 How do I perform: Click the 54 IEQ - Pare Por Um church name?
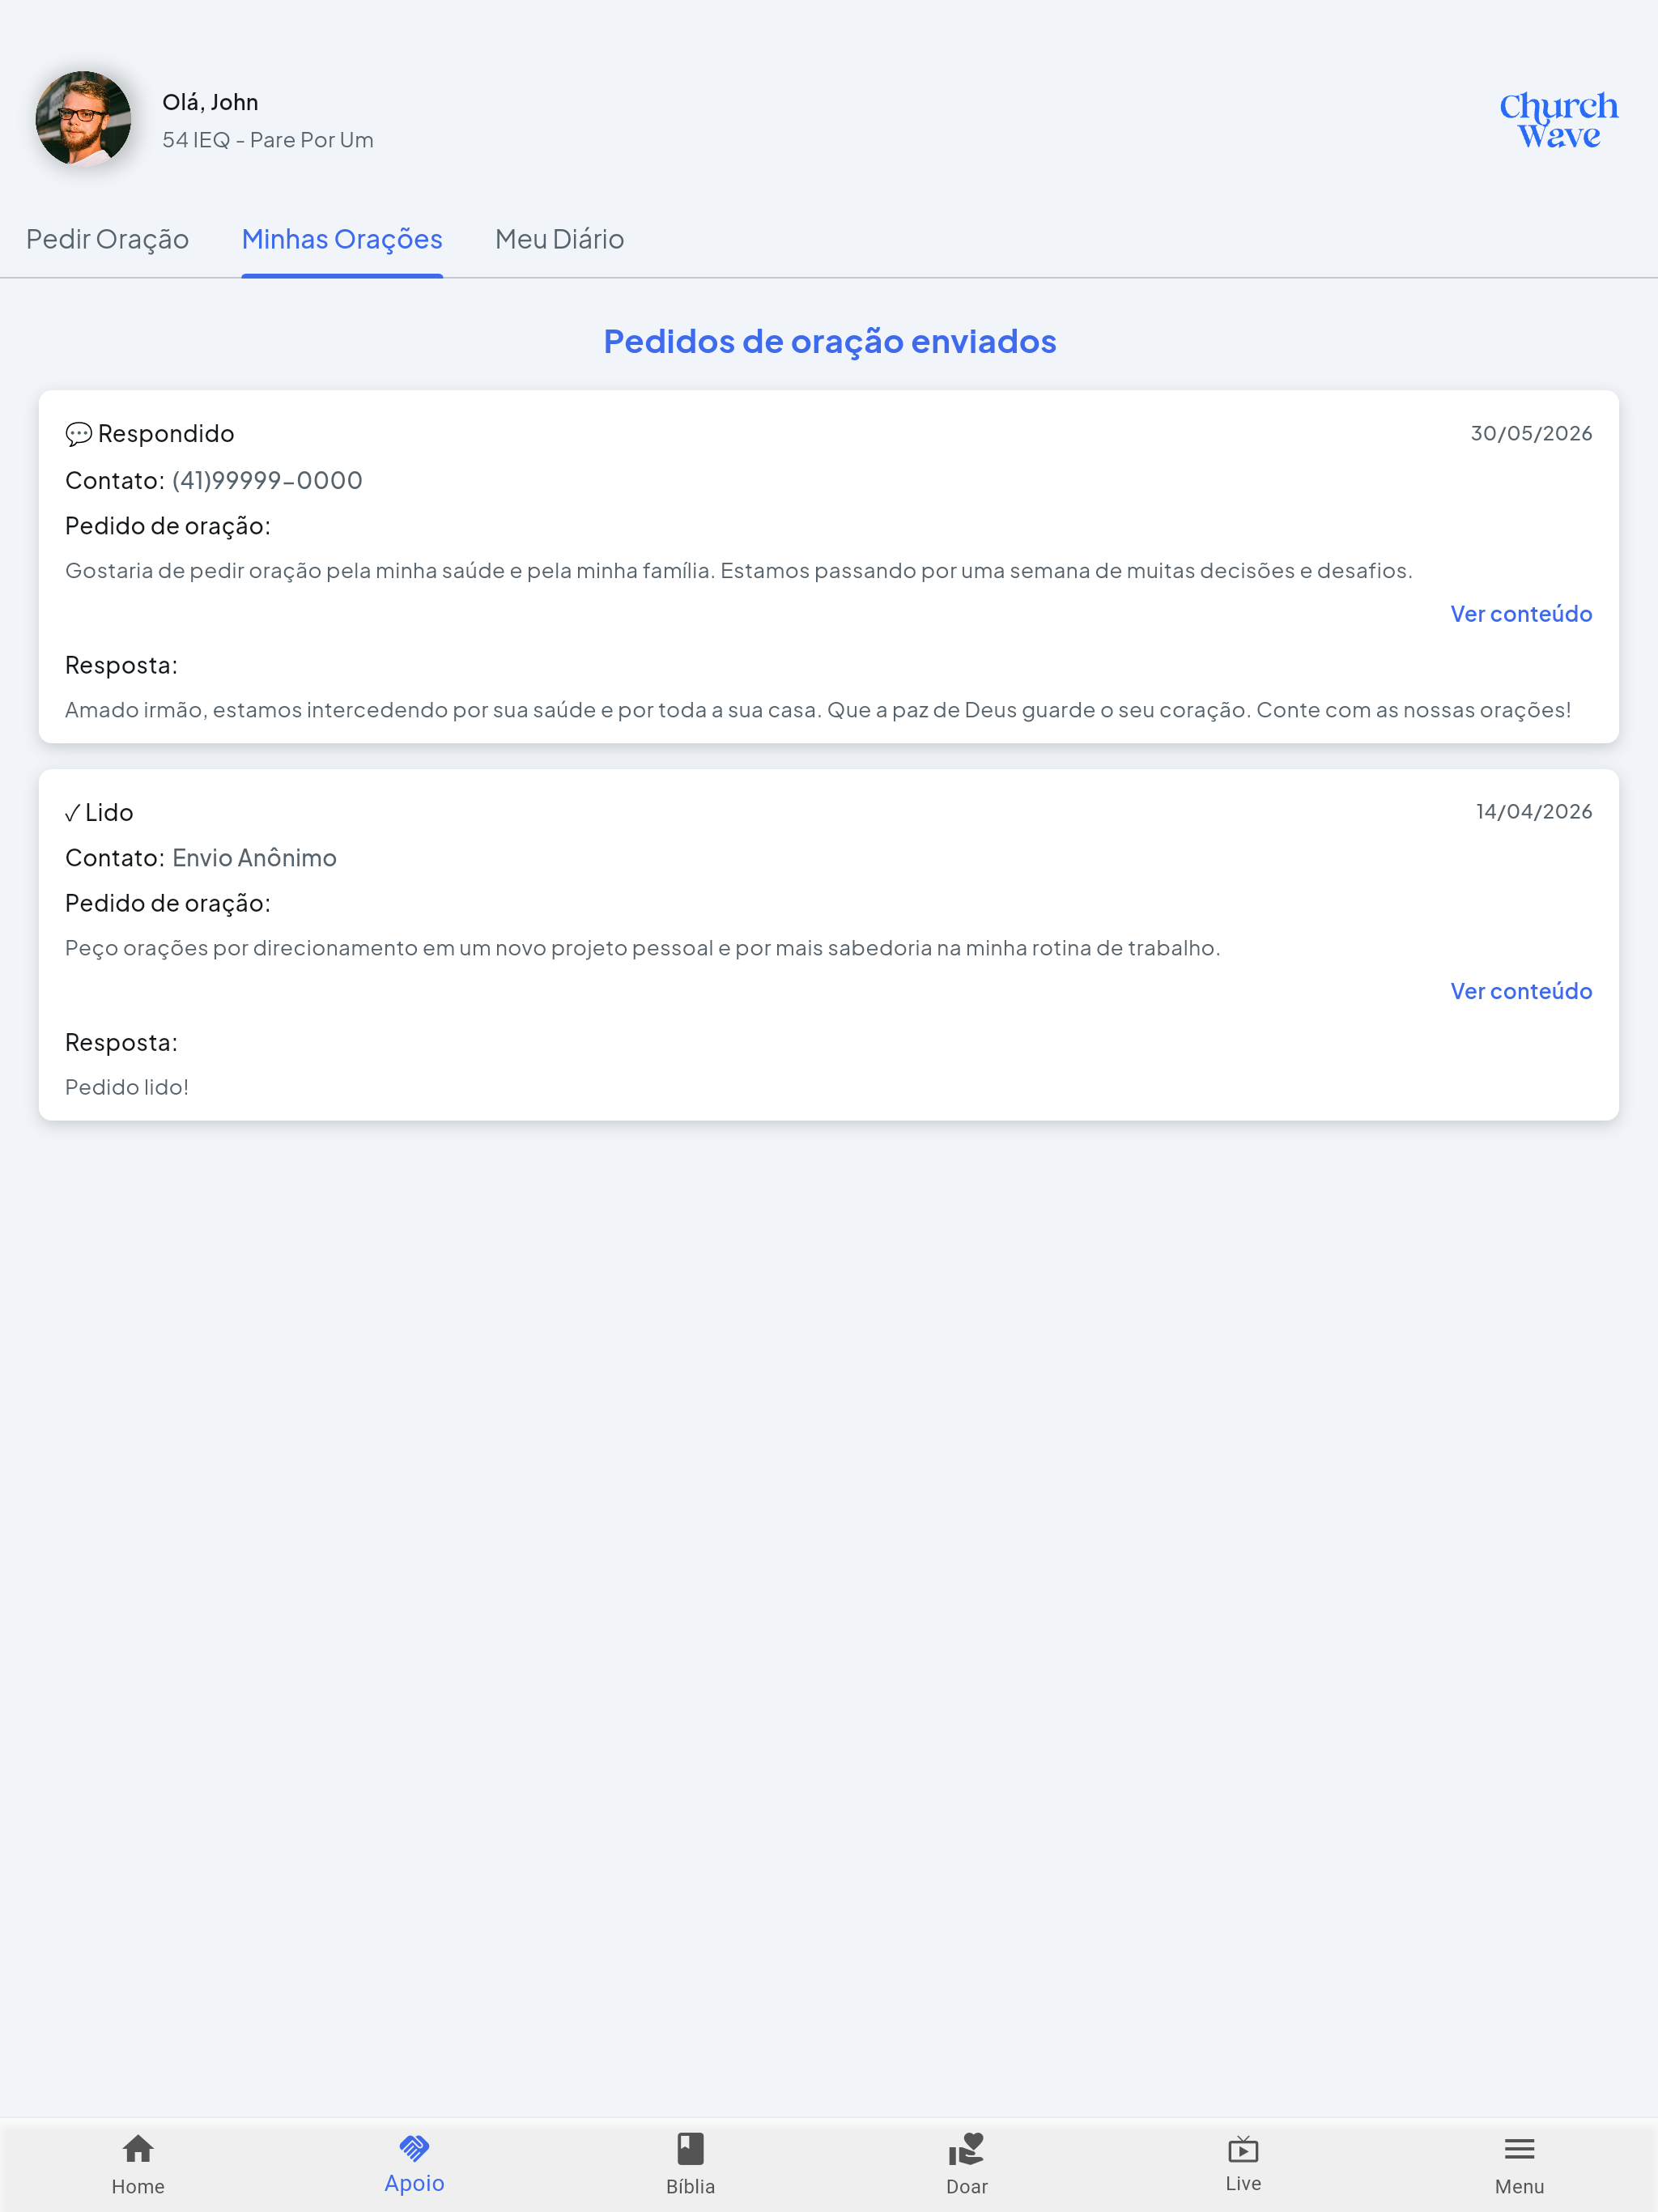pos(268,140)
